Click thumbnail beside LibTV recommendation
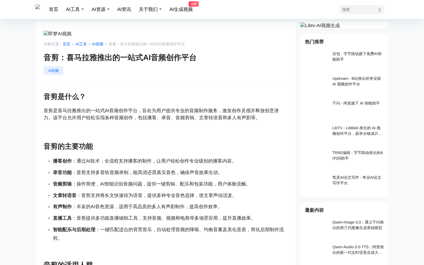This screenshot has height=265, width=424. pos(317,134)
